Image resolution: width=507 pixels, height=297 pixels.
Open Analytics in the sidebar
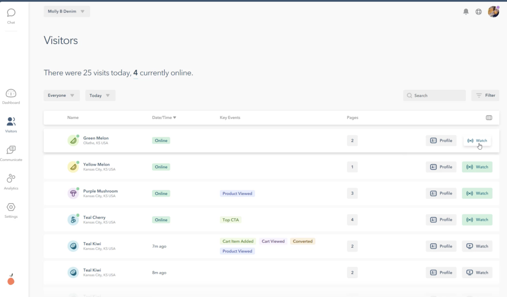(11, 182)
